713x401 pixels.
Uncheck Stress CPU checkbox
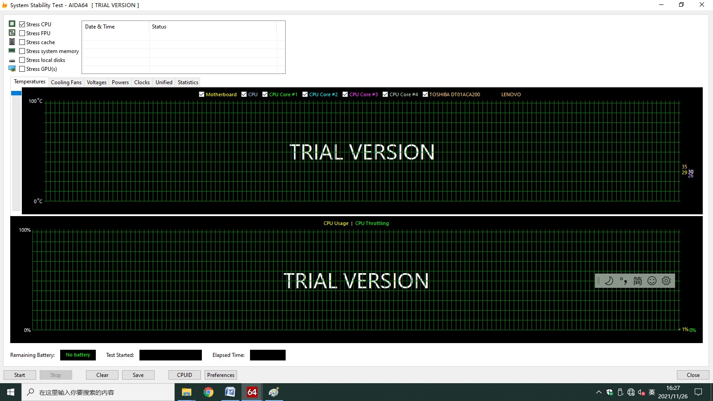(22, 24)
